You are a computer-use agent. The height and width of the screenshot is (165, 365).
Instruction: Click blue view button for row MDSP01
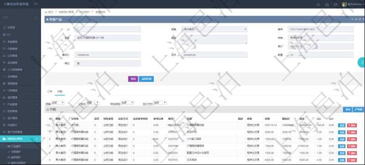pos(342,132)
